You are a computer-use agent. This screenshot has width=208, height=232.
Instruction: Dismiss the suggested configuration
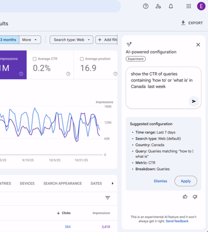[x=160, y=181]
